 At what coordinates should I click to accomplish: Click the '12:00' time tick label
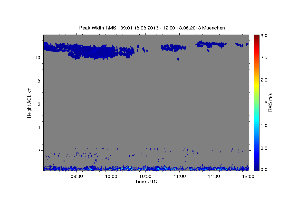(x=248, y=176)
